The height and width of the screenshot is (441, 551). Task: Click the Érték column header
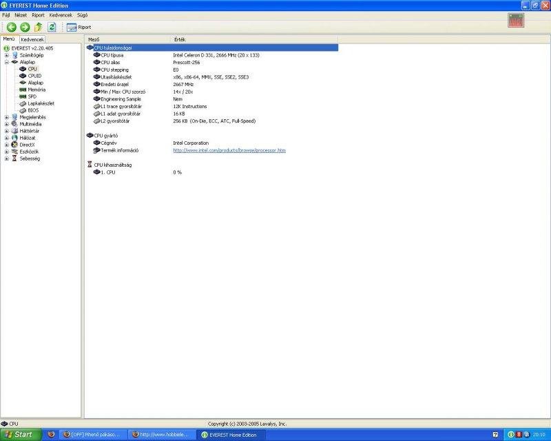(254, 39)
